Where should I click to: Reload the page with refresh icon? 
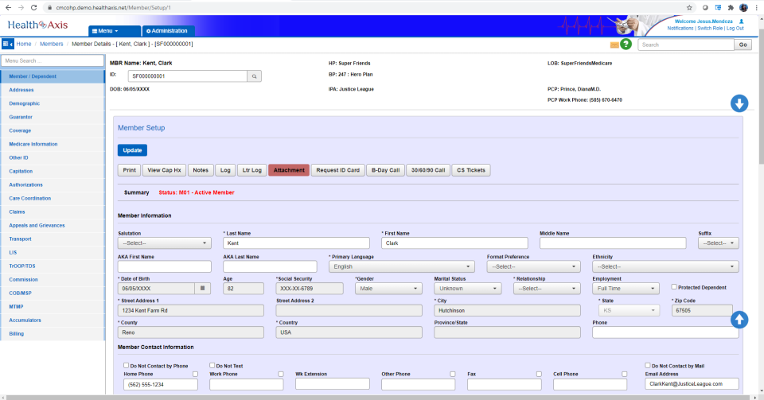click(x=33, y=7)
